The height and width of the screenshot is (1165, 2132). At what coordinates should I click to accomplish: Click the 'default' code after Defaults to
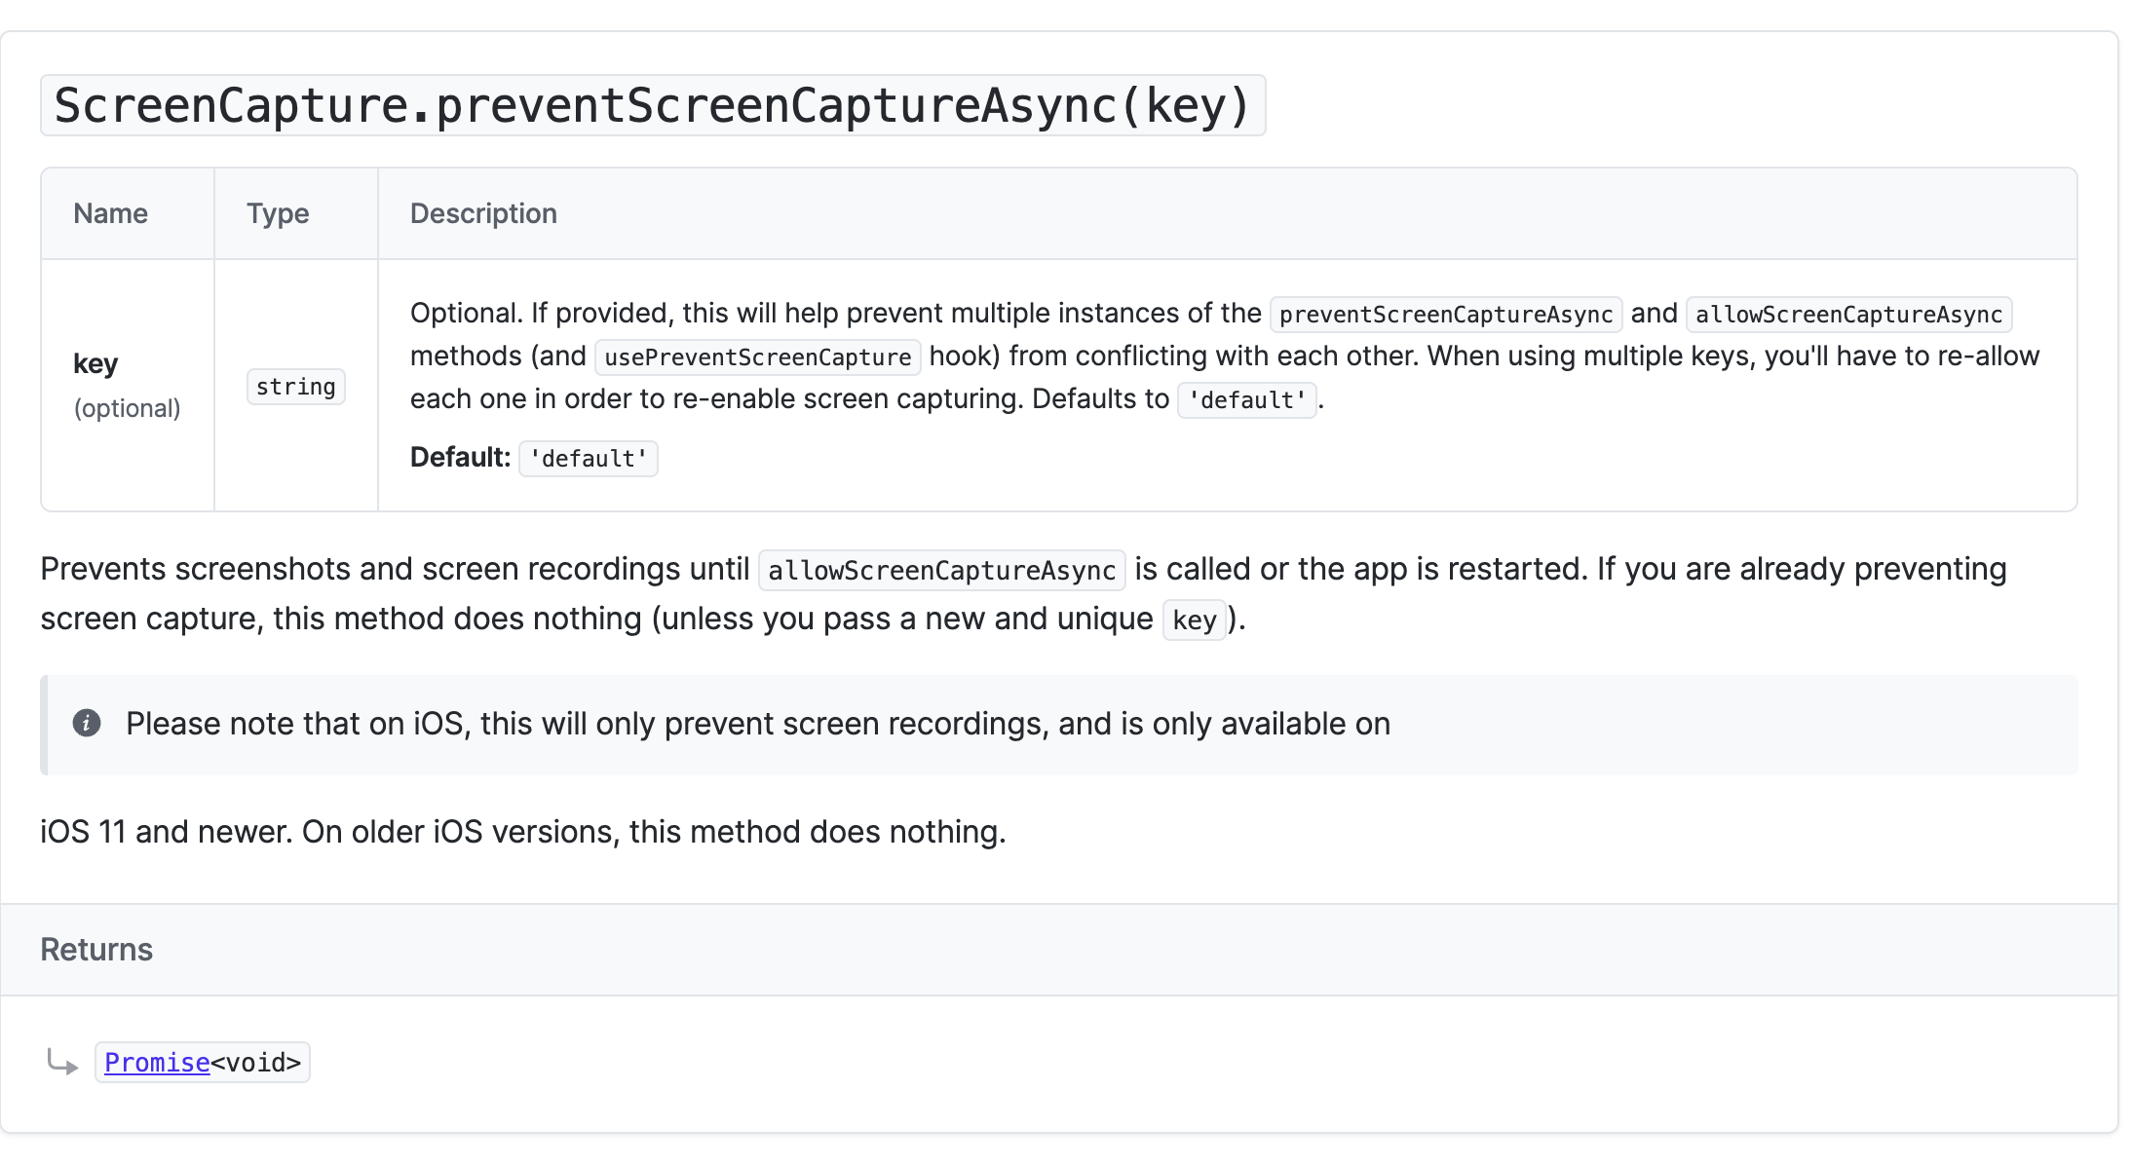coord(1246,400)
